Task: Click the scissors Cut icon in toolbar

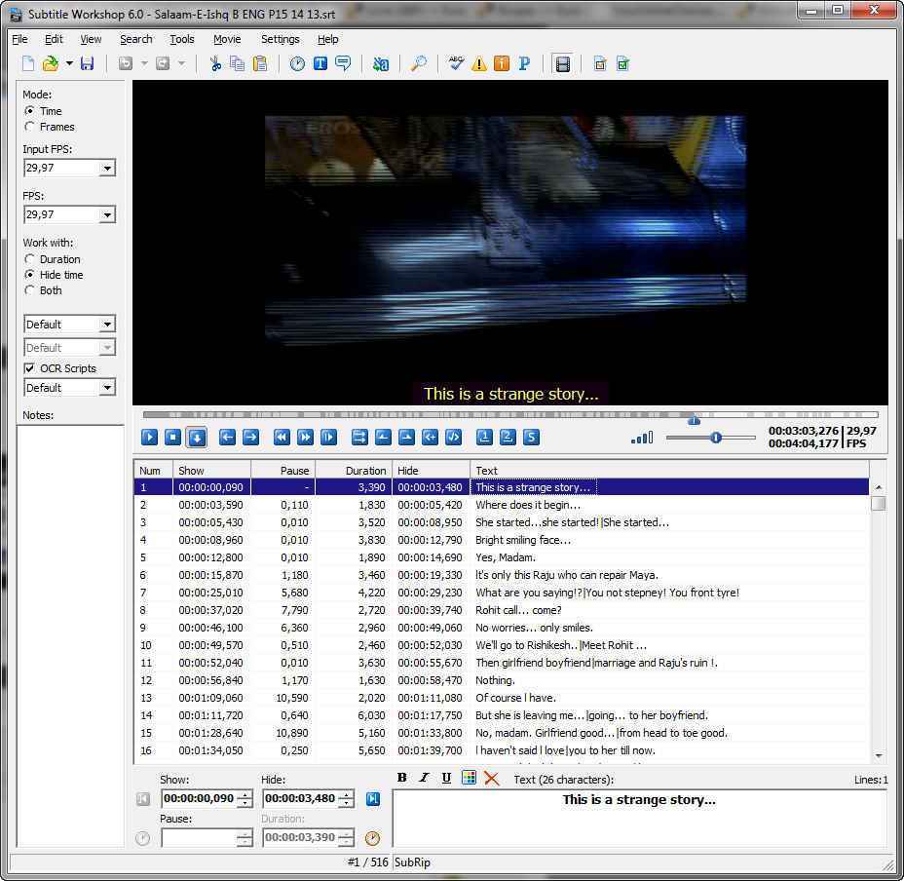Action: [x=215, y=64]
